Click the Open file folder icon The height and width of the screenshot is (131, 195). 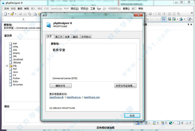click(12, 14)
